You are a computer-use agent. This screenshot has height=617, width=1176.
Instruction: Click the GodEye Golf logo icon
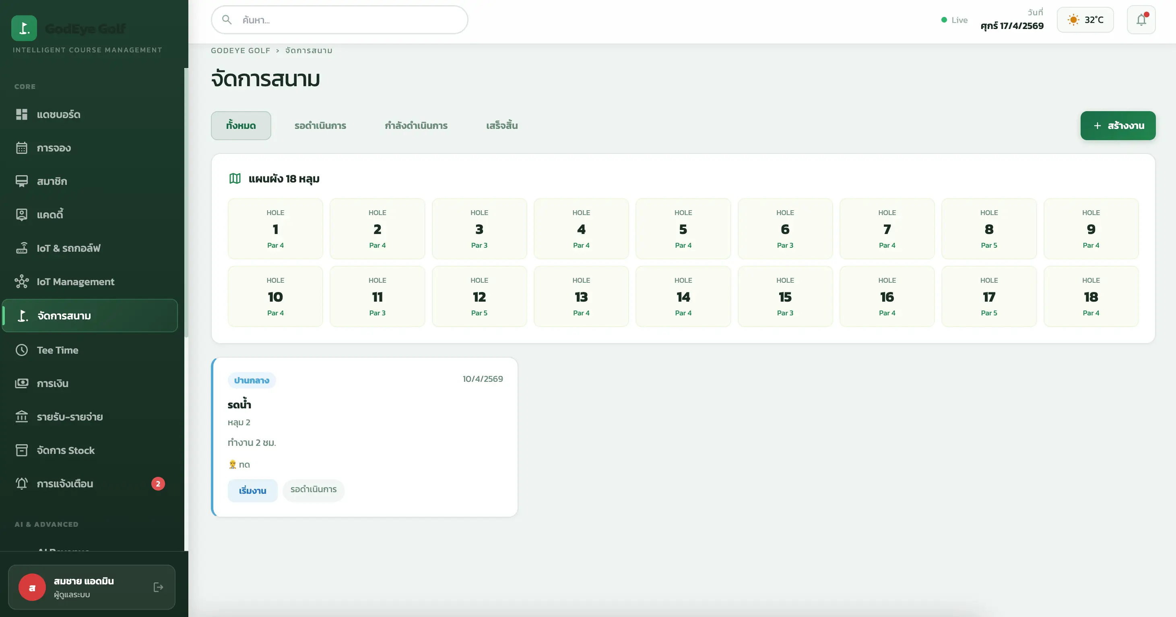coord(24,28)
